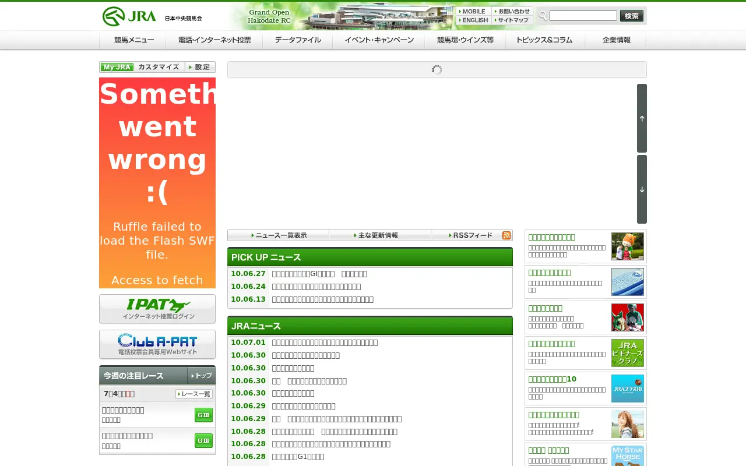Screen dimensions: 746x466
Task: Open the mobile phone thumbnail
Action: [x=628, y=282]
